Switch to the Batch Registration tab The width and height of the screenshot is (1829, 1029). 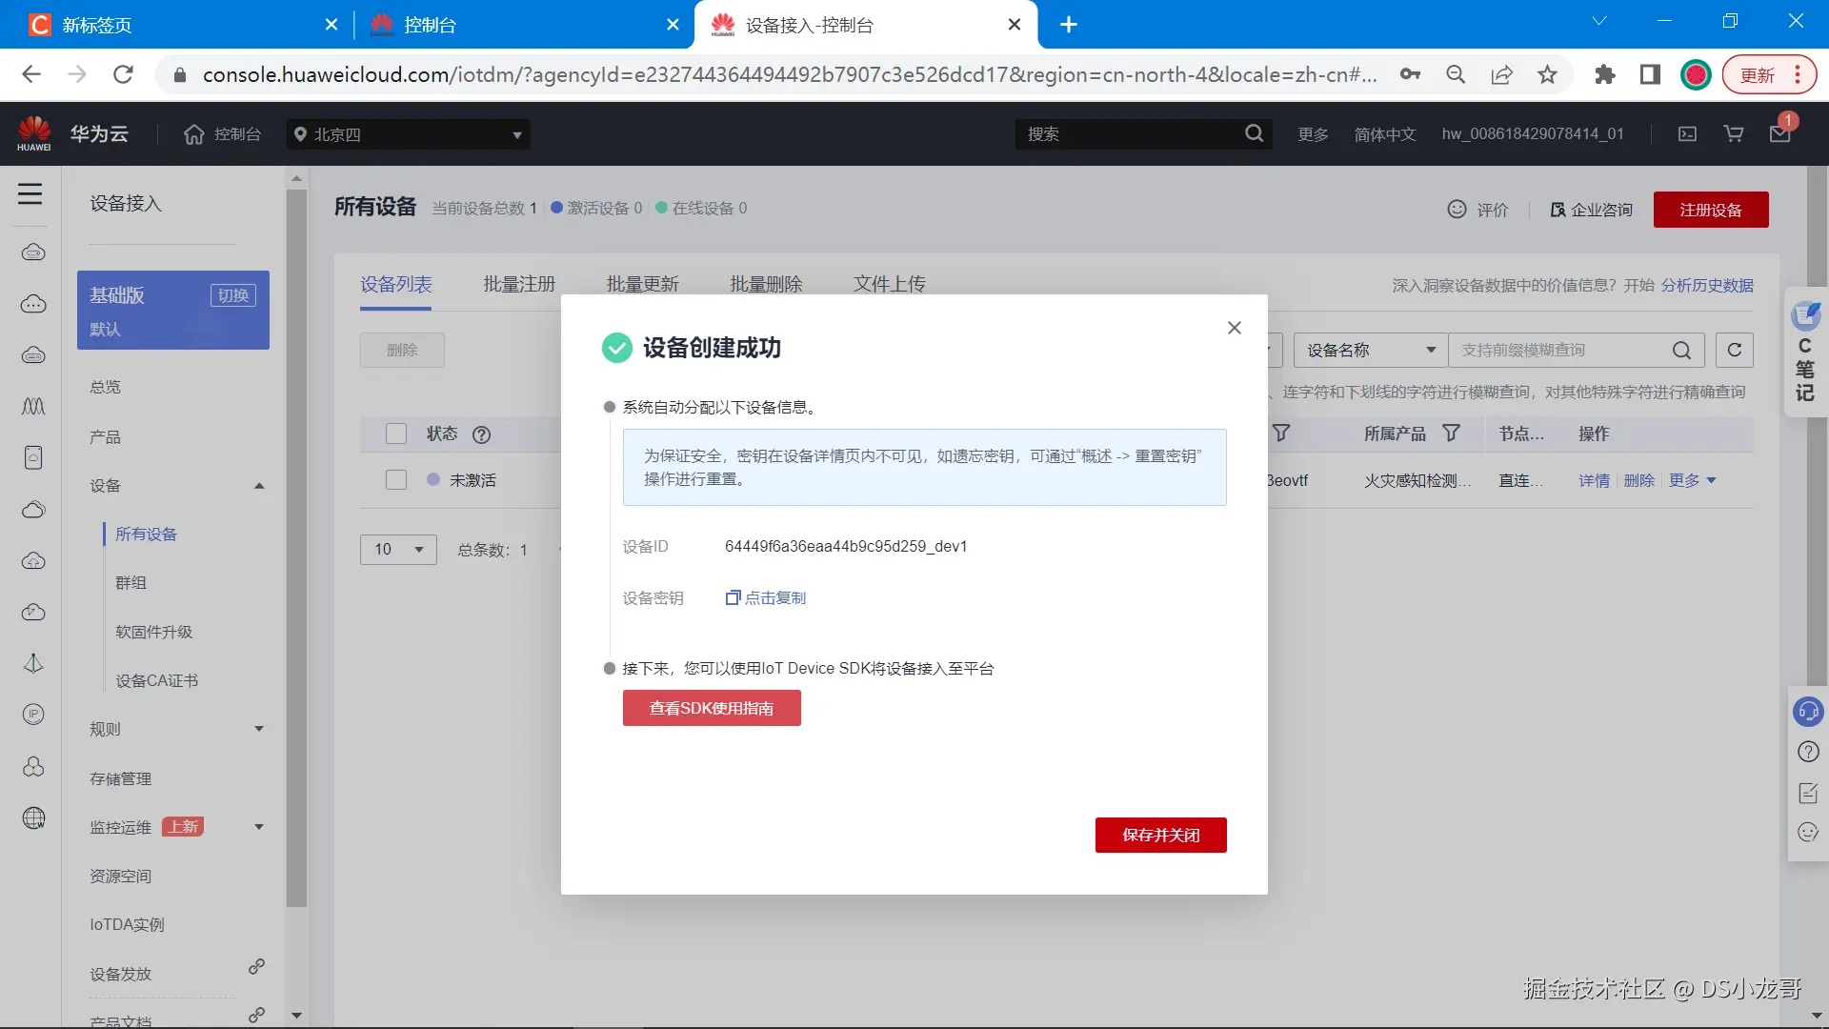point(519,284)
